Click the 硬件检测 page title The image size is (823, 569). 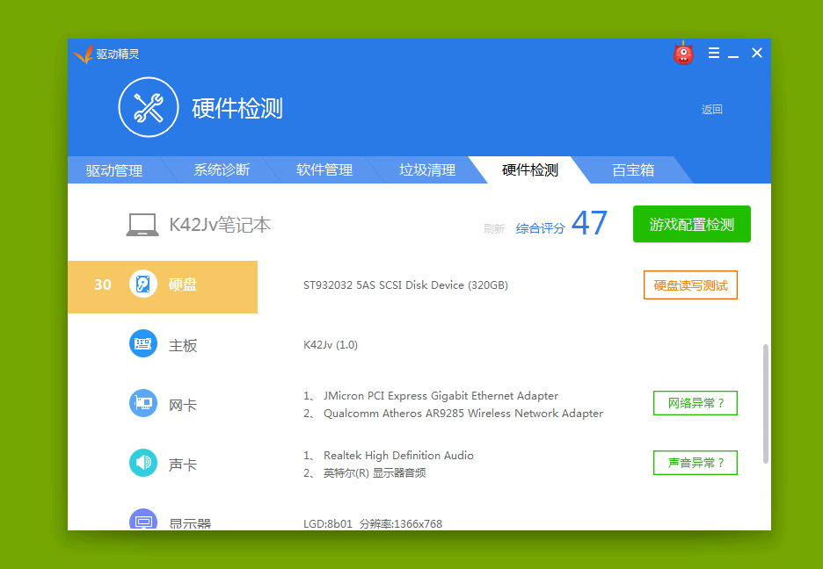[237, 109]
